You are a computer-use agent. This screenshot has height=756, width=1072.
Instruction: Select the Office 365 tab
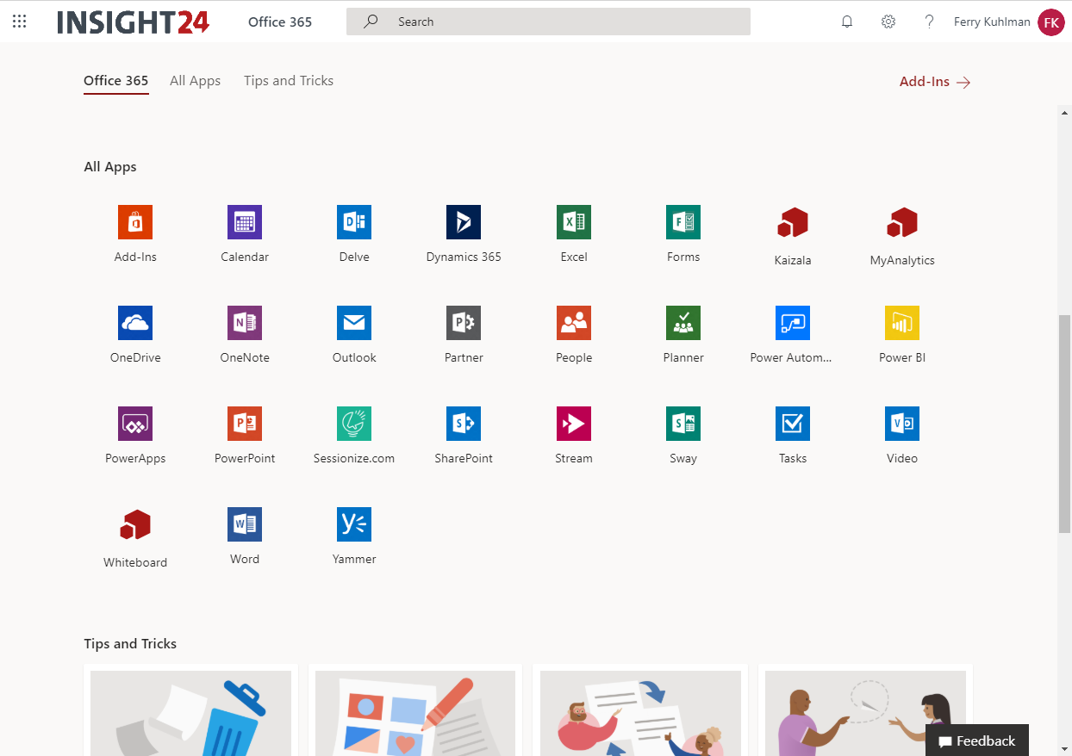[116, 81]
